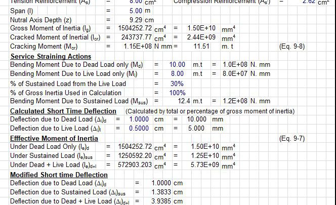Viewport: 336px width, 205px height.
Task: Click the Cracking Moment (Mcr) label
Action: coord(44,47)
